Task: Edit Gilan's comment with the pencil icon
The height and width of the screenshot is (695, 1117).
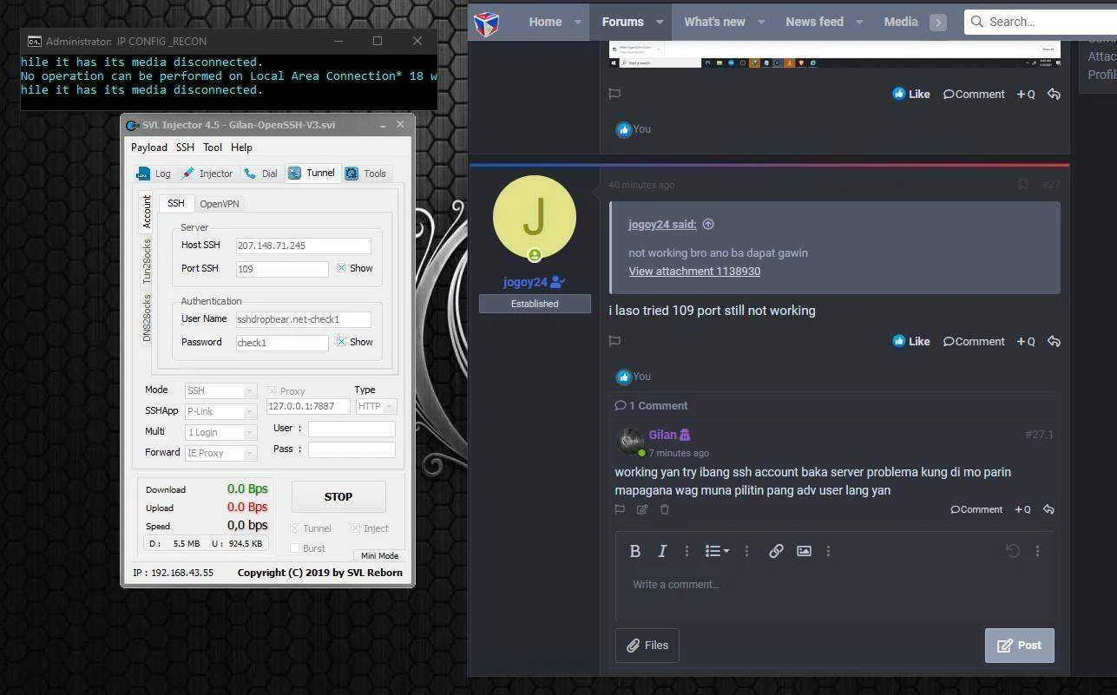Action: click(642, 509)
